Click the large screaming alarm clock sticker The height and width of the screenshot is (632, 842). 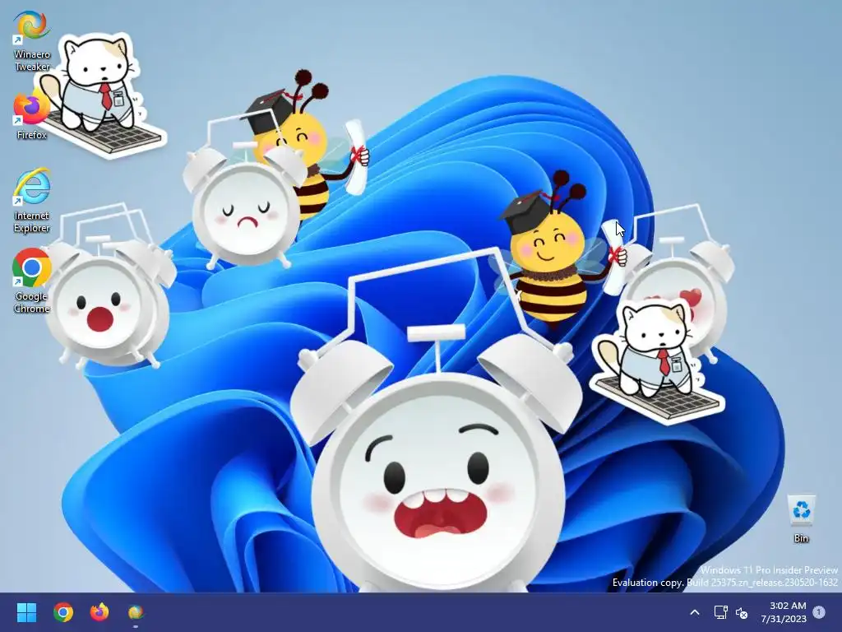(x=437, y=430)
